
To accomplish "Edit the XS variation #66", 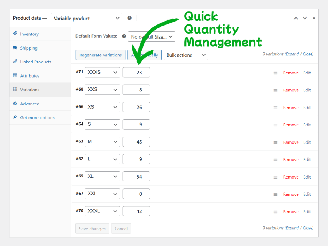I will point(307,108).
